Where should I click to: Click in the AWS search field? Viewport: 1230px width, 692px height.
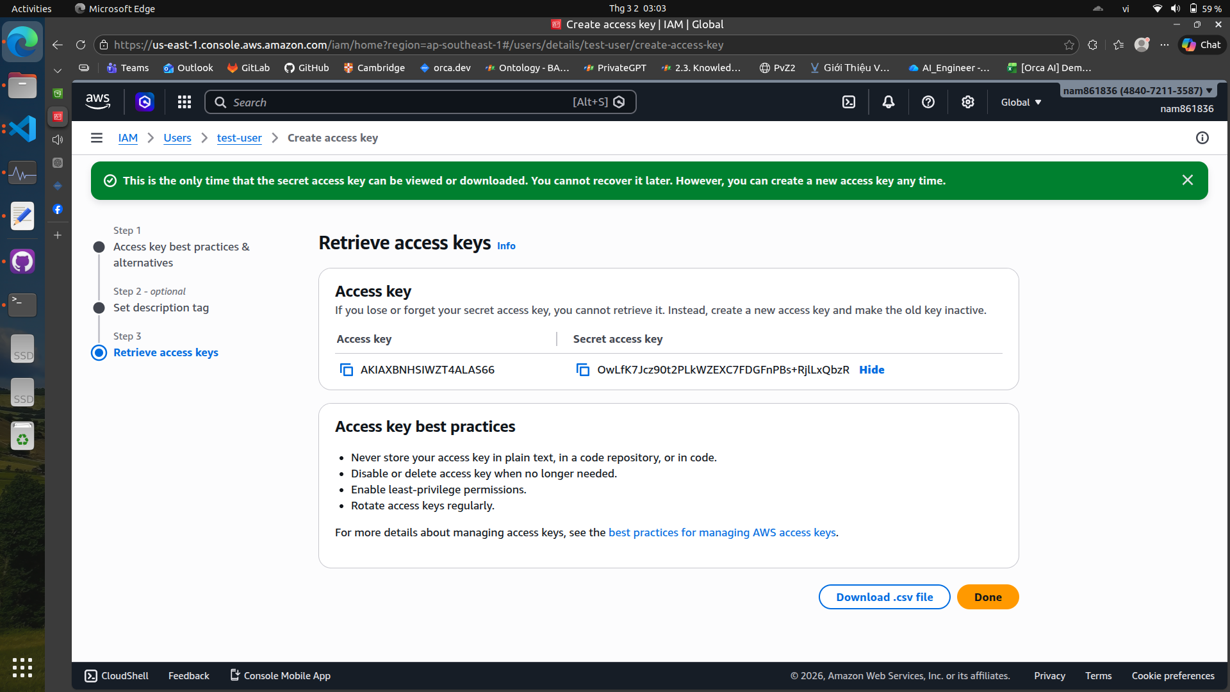[x=397, y=103]
